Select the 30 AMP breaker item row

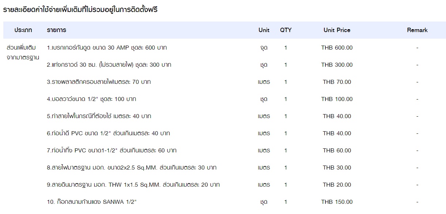225,47
